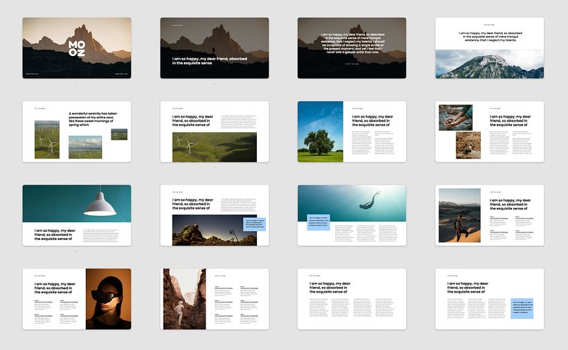Open slide with lone tree photo
568x350 pixels.
352,131
